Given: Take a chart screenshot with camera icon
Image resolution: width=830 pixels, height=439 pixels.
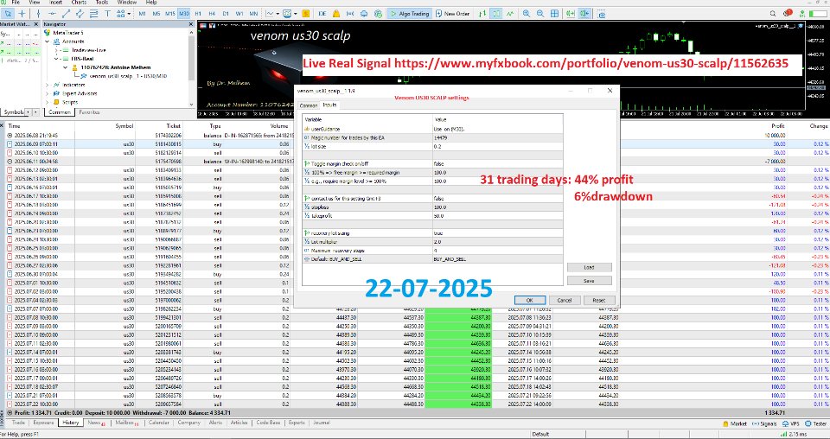Looking at the screenshot, I should click(601, 14).
